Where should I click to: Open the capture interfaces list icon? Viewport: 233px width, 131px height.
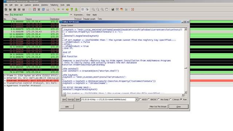coord(6,9)
